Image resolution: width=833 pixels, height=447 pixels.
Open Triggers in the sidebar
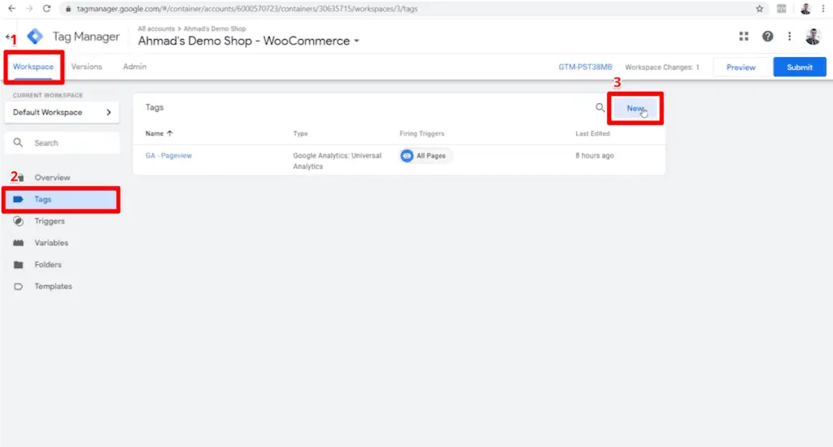(50, 221)
